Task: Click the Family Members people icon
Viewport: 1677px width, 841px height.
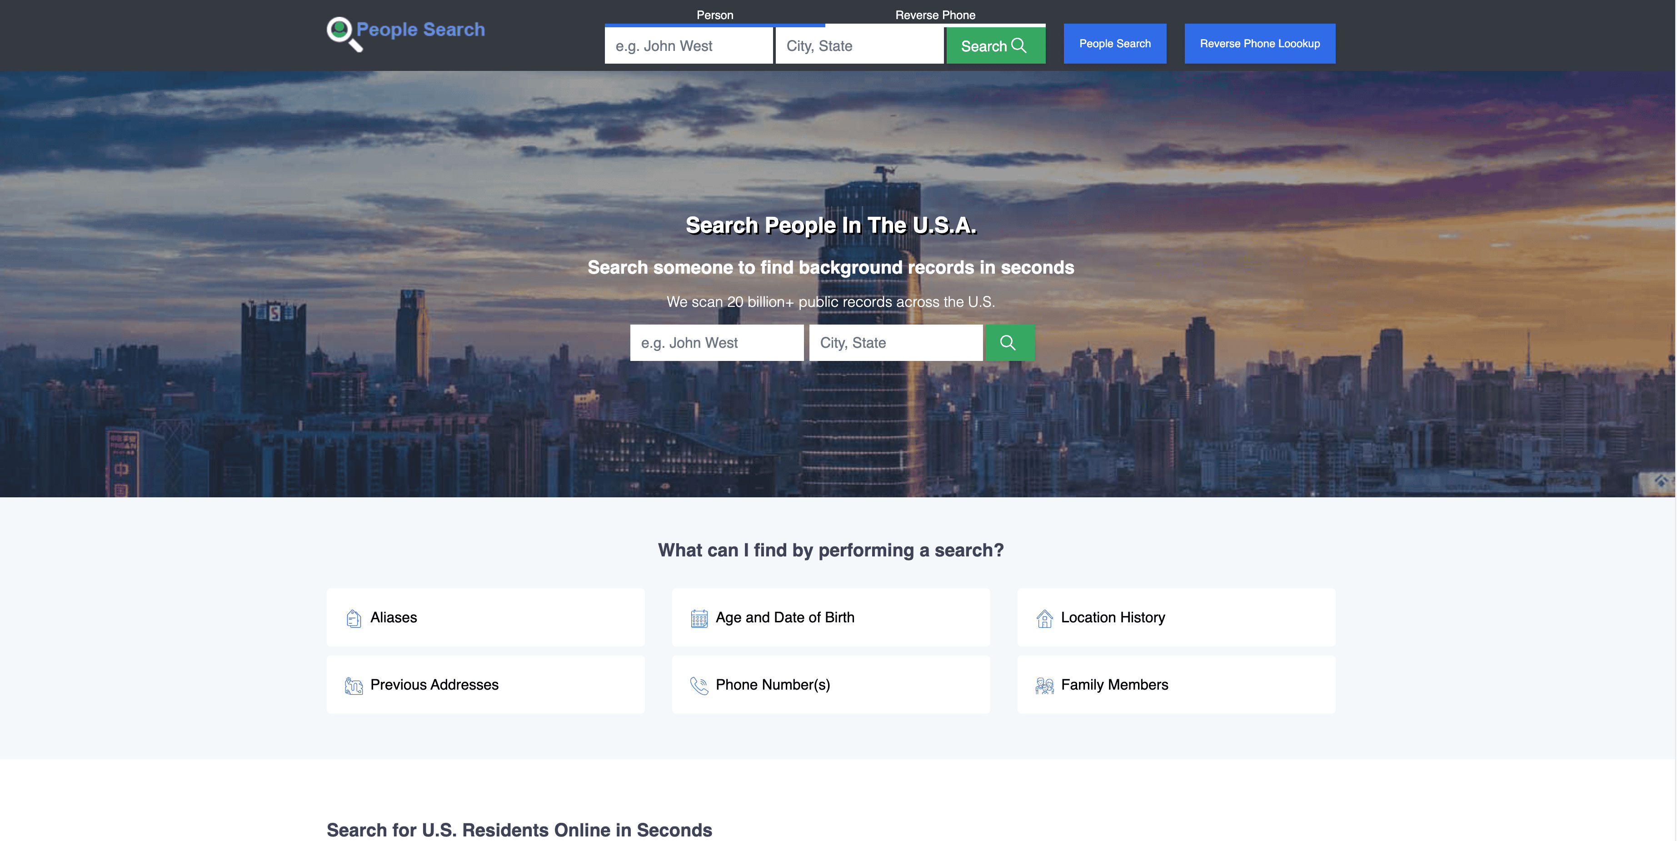Action: coord(1044,686)
